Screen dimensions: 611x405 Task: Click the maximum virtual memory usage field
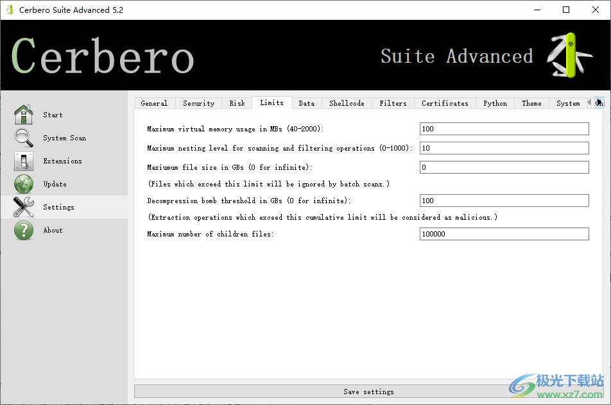[504, 129]
